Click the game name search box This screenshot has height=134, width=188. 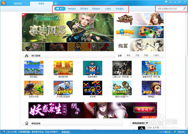click(x=169, y=9)
